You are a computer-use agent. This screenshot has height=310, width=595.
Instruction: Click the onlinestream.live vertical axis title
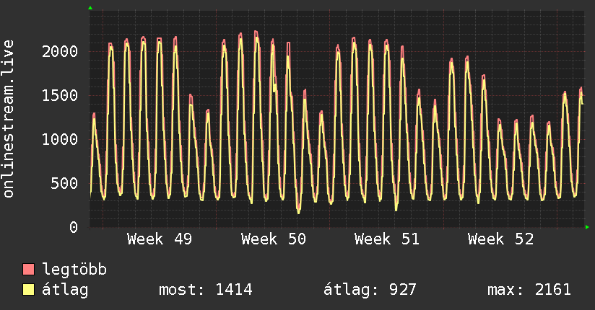(9, 119)
